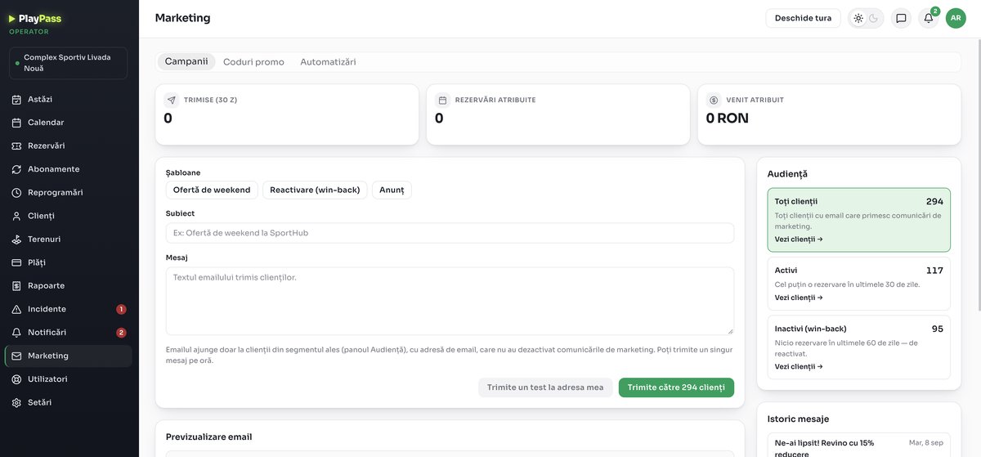This screenshot has width=981, height=457.
Task: Click Trimite un test la adresa mea
Action: (x=545, y=388)
